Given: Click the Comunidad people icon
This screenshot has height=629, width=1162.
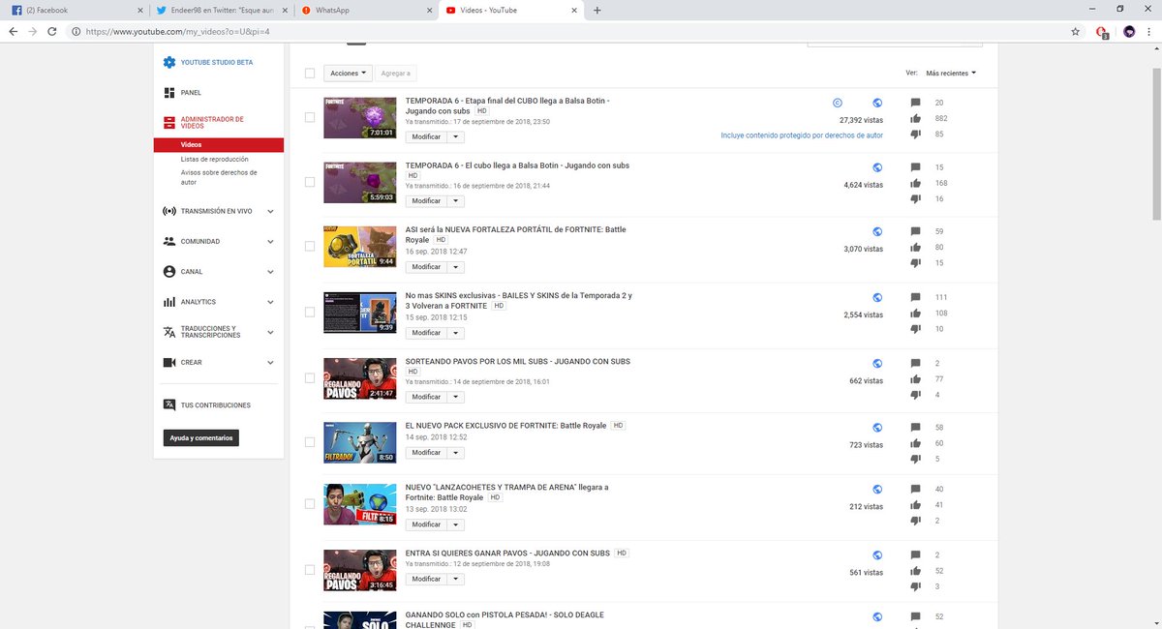Looking at the screenshot, I should (x=169, y=241).
